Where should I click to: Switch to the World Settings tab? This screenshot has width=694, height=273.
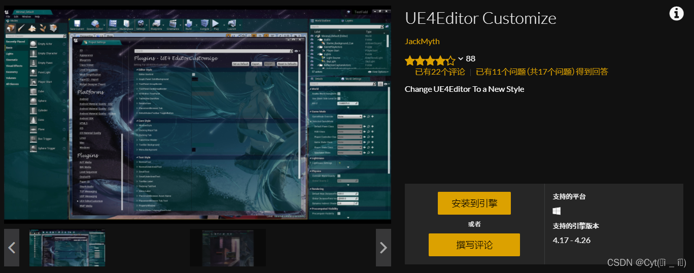click(355, 79)
